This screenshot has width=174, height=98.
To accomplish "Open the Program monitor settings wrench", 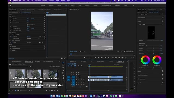I will pyautogui.click(x=125, y=52).
